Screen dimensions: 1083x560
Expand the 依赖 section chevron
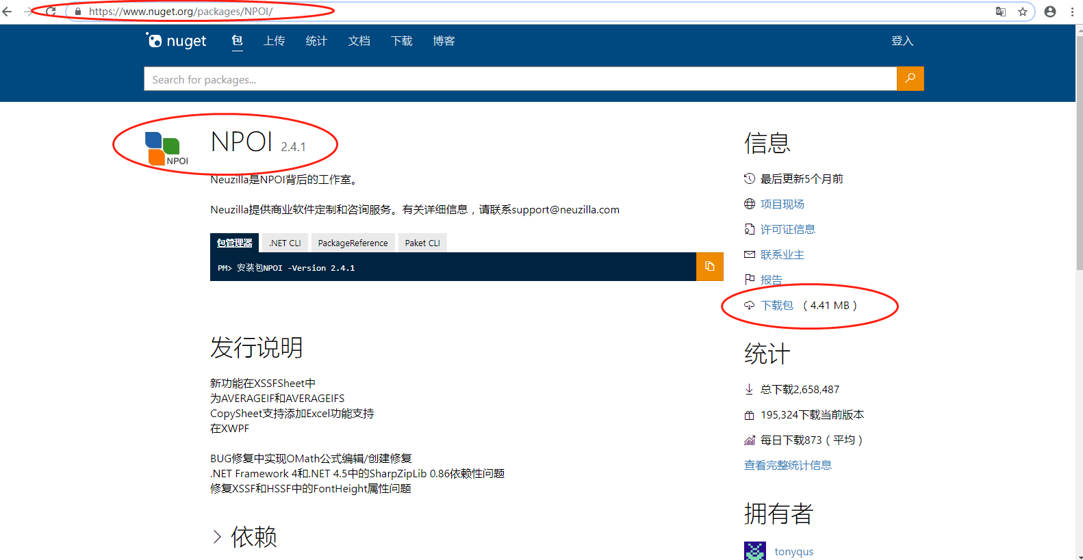click(217, 537)
